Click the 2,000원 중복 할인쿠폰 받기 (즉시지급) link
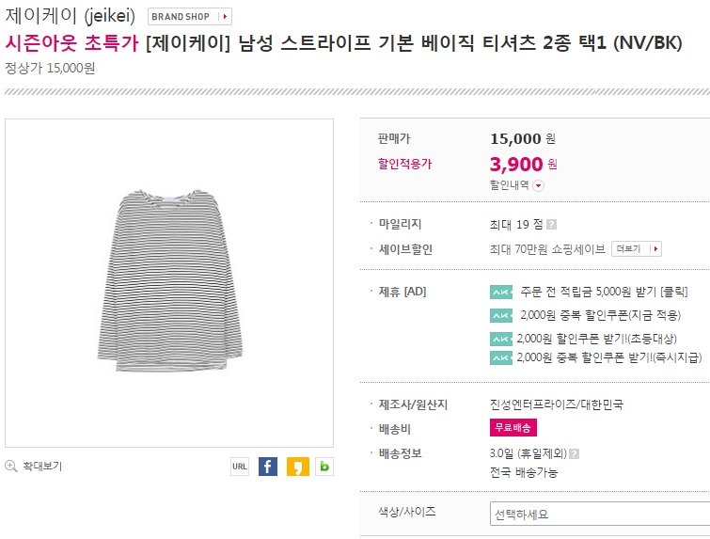The height and width of the screenshot is (539, 710). [x=609, y=358]
